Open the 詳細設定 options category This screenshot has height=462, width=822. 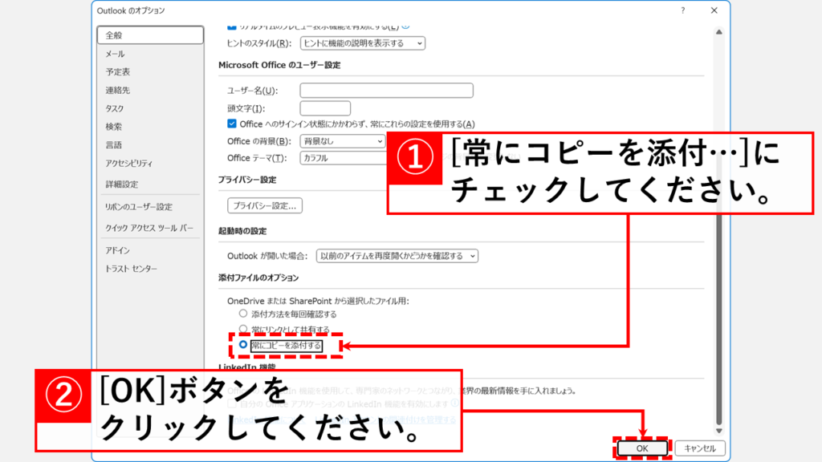click(122, 184)
